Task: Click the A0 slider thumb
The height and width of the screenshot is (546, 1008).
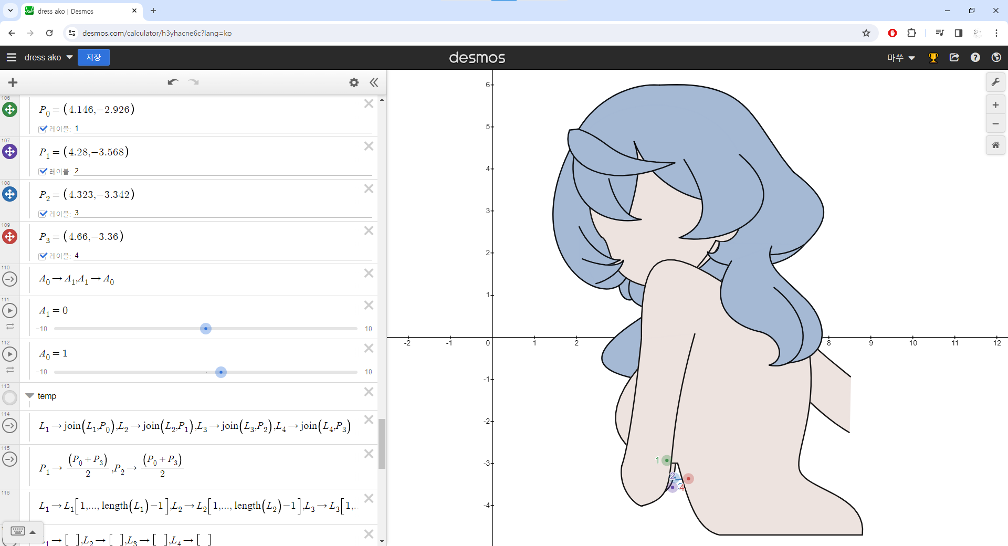Action: click(x=221, y=372)
